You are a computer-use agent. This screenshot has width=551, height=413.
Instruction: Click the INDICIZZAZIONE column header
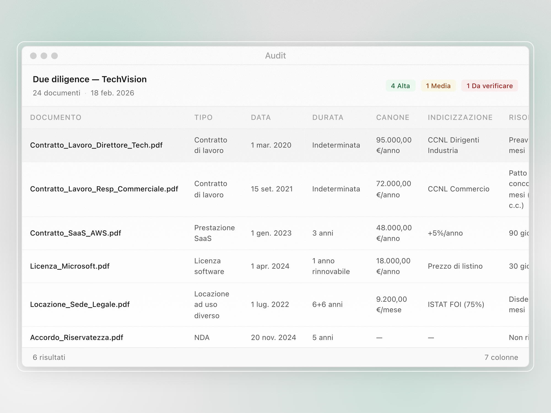460,117
